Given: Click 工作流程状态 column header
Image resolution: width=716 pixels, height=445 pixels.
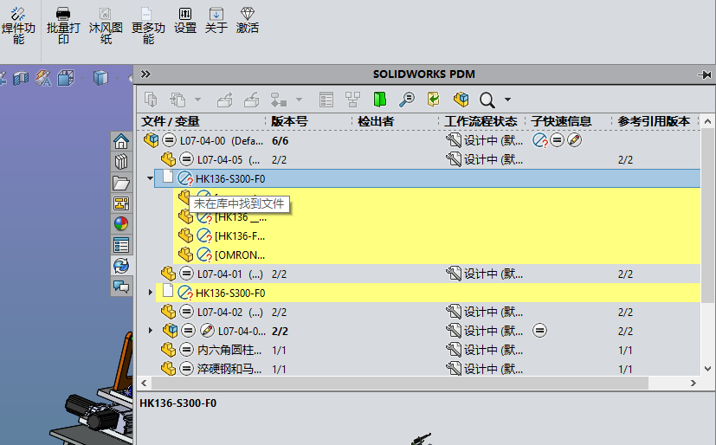Looking at the screenshot, I should click(x=481, y=121).
